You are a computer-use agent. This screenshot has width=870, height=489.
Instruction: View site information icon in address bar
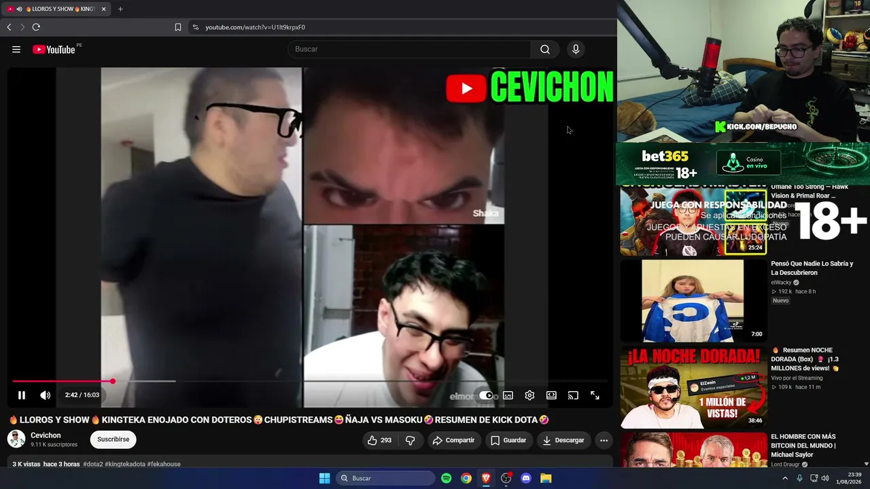[x=196, y=27]
